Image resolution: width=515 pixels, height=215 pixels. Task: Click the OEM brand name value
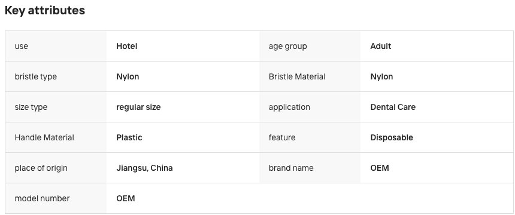[380, 168]
